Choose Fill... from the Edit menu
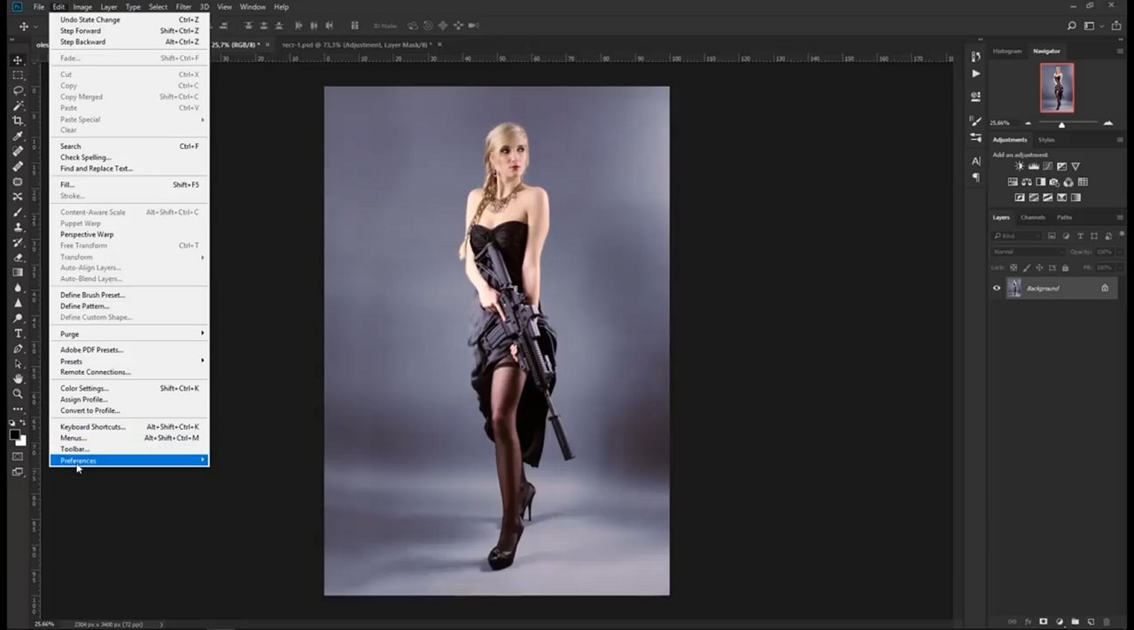This screenshot has width=1134, height=630. (129, 185)
